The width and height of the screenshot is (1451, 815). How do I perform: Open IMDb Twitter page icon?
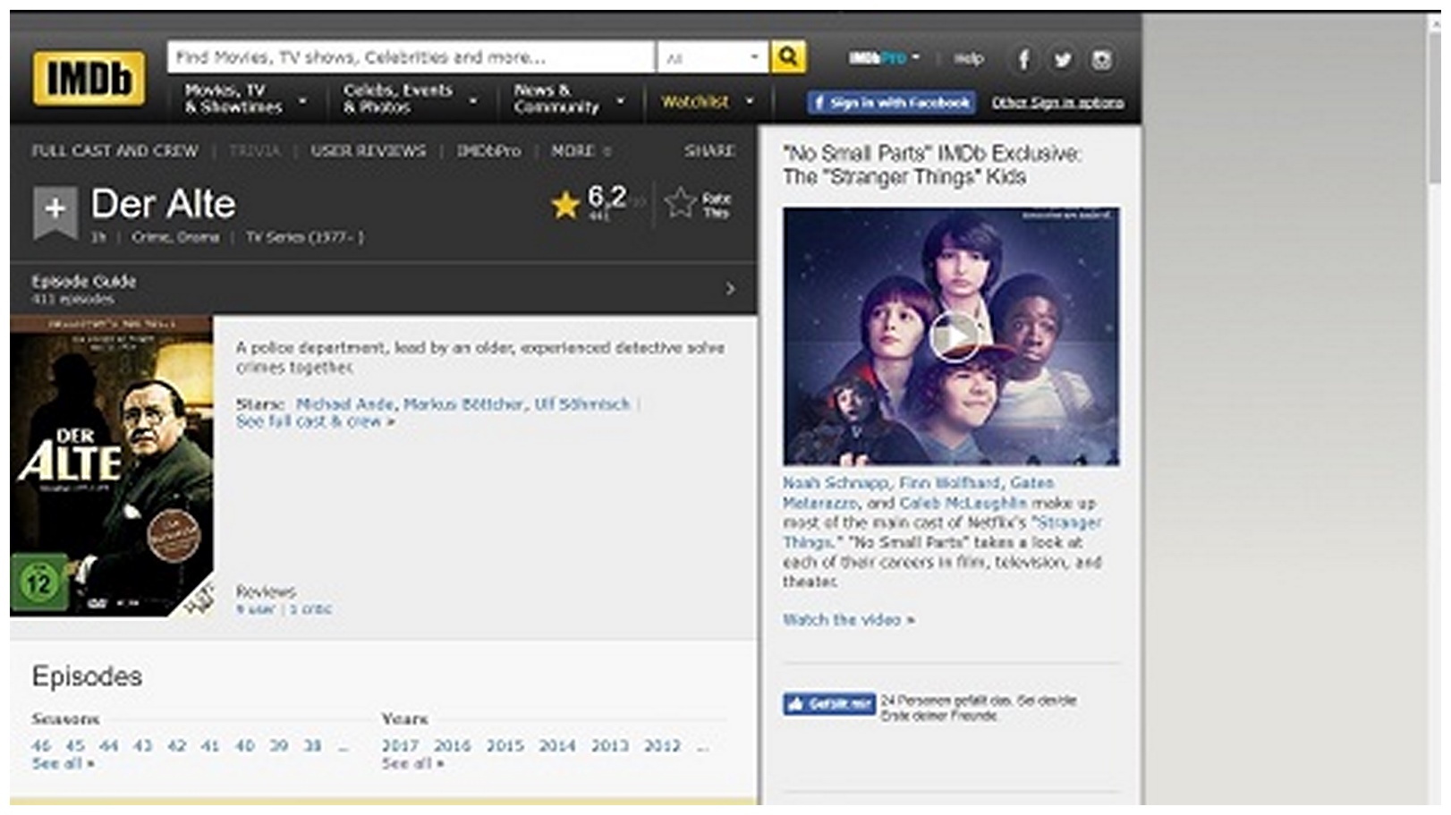[1062, 60]
